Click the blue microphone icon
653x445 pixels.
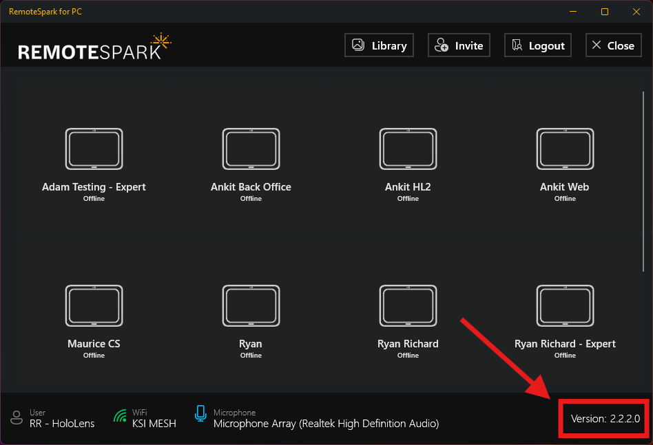(200, 413)
